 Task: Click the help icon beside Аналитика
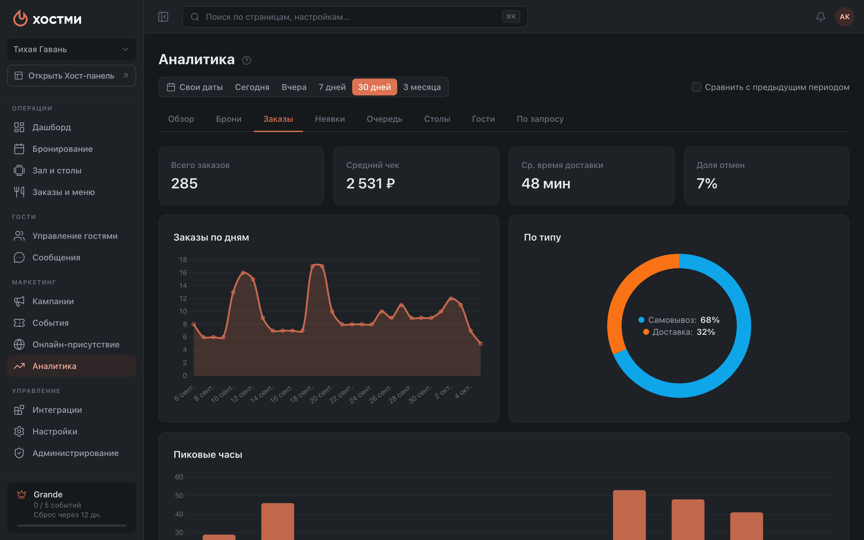tap(246, 60)
